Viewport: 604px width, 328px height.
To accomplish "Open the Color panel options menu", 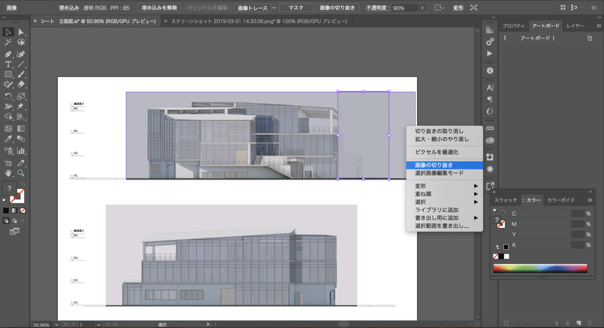I will click(x=590, y=200).
